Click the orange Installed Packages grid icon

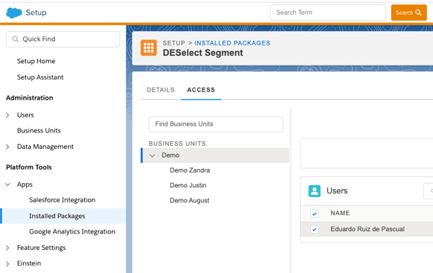[149, 48]
